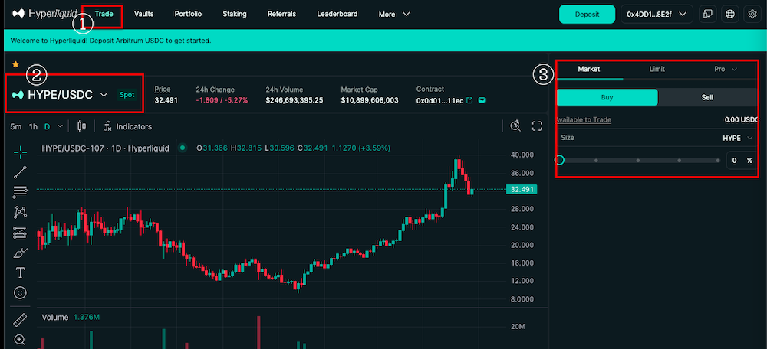The height and width of the screenshot is (349, 767).
Task: Select the crosshair cursor tool
Action: tap(20, 152)
